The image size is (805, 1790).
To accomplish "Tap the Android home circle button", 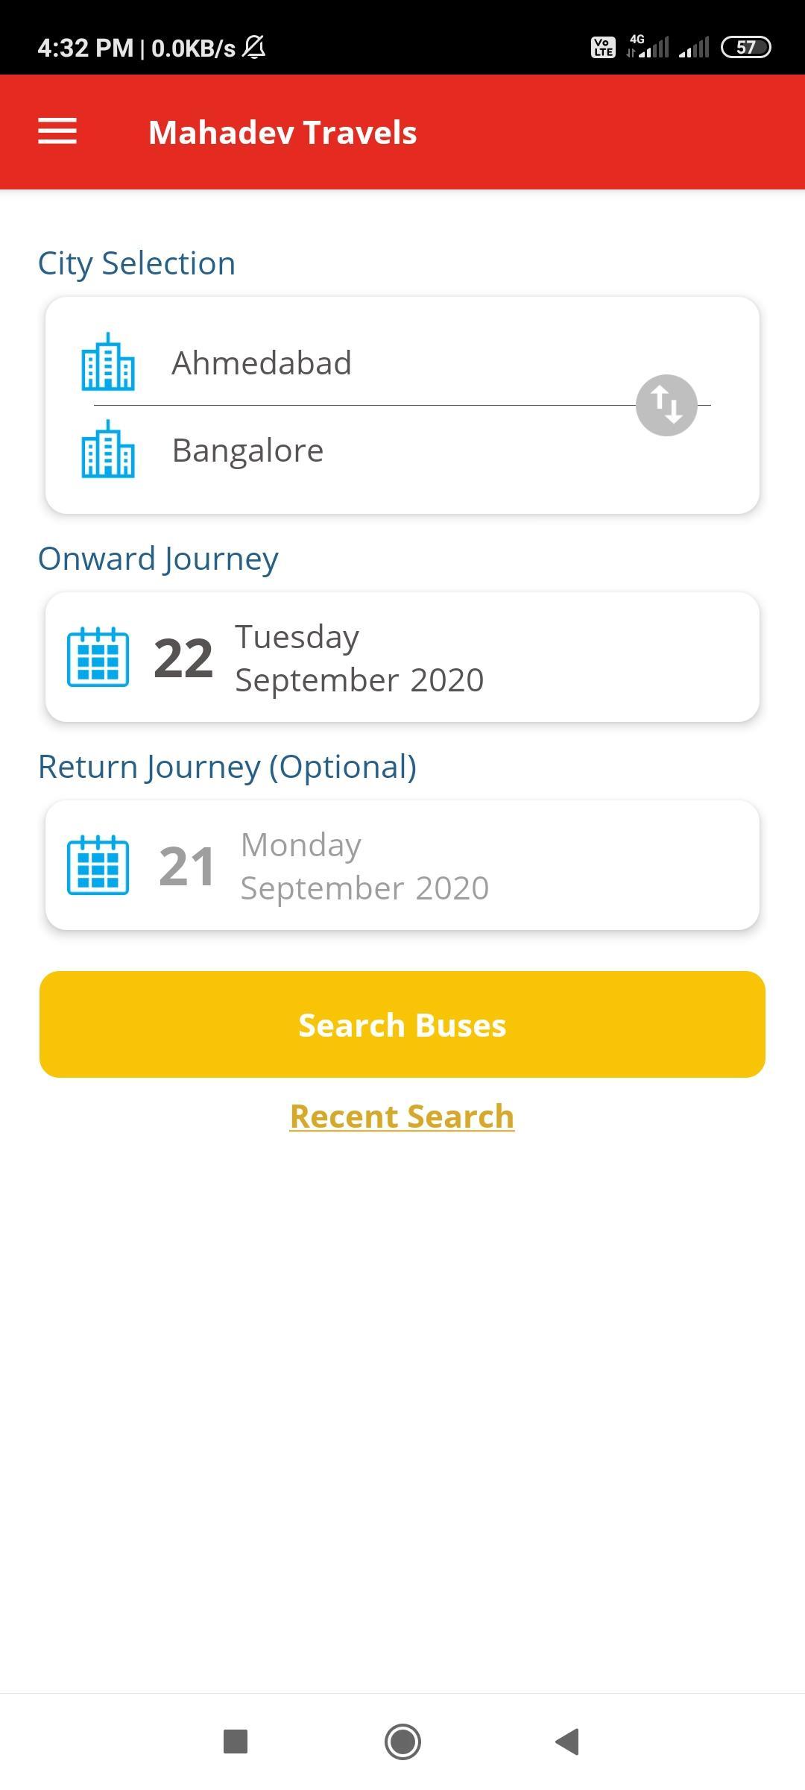I will click(x=402, y=1742).
